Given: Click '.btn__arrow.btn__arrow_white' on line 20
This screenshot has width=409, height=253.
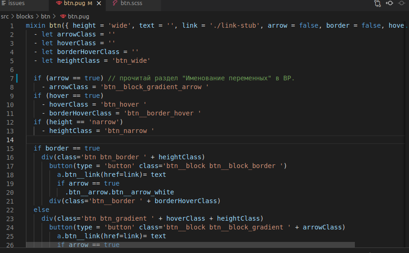Looking at the screenshot, I should point(119,192).
